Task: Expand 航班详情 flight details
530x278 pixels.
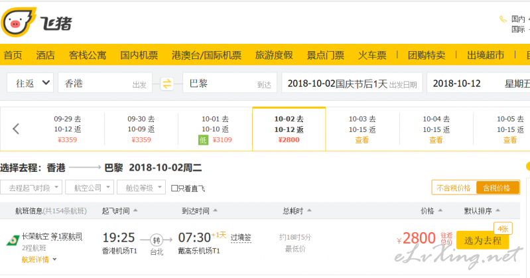Action: point(39,259)
